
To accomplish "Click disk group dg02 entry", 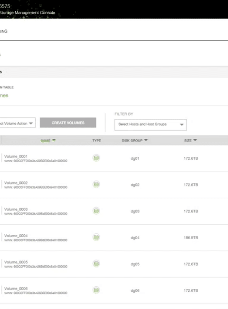I will (135, 185).
